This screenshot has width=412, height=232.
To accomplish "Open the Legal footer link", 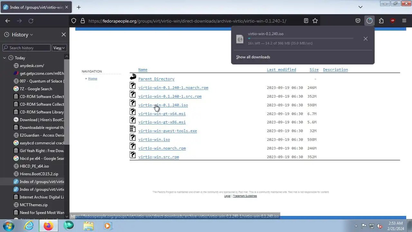I will click(x=227, y=196).
